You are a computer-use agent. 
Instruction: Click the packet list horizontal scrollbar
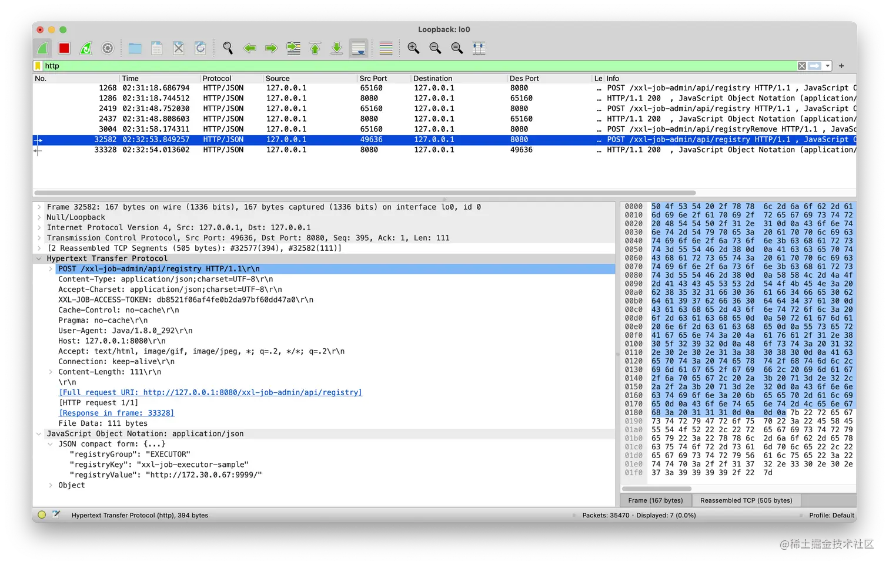[x=365, y=193]
